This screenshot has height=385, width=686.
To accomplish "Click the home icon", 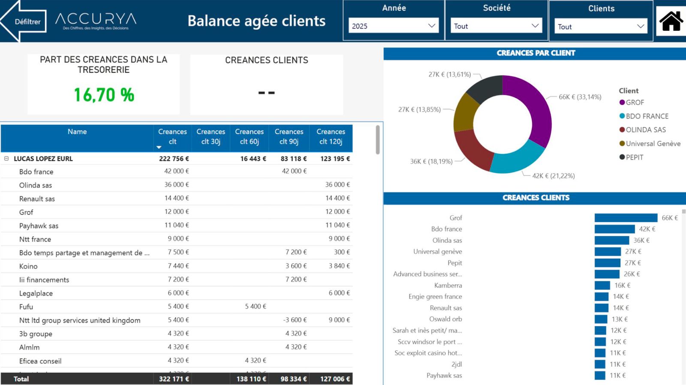I will pos(671,21).
